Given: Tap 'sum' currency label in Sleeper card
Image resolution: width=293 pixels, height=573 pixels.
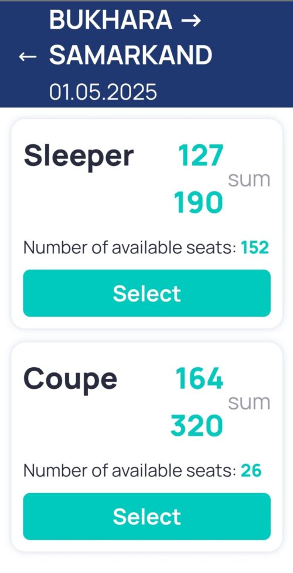Looking at the screenshot, I should (250, 180).
